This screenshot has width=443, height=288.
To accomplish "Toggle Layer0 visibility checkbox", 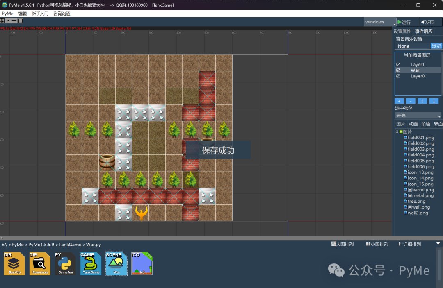I will pyautogui.click(x=398, y=76).
